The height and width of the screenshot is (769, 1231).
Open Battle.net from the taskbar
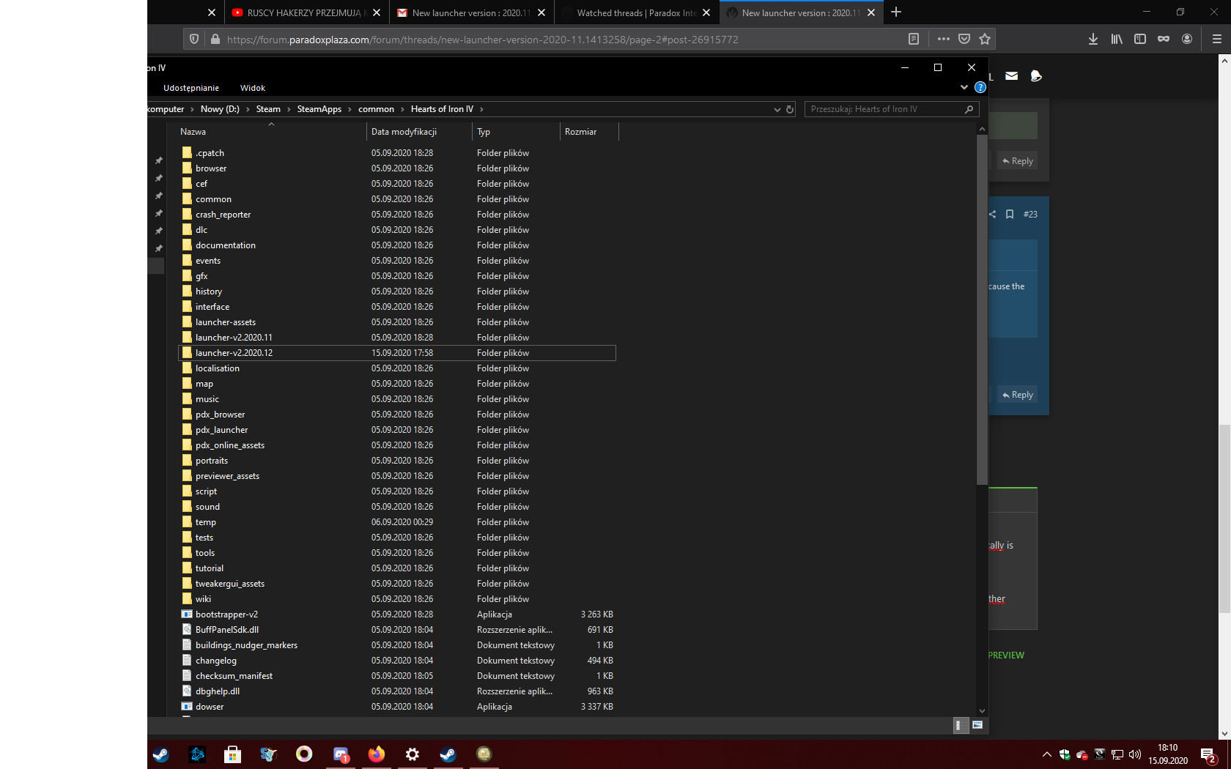(197, 754)
